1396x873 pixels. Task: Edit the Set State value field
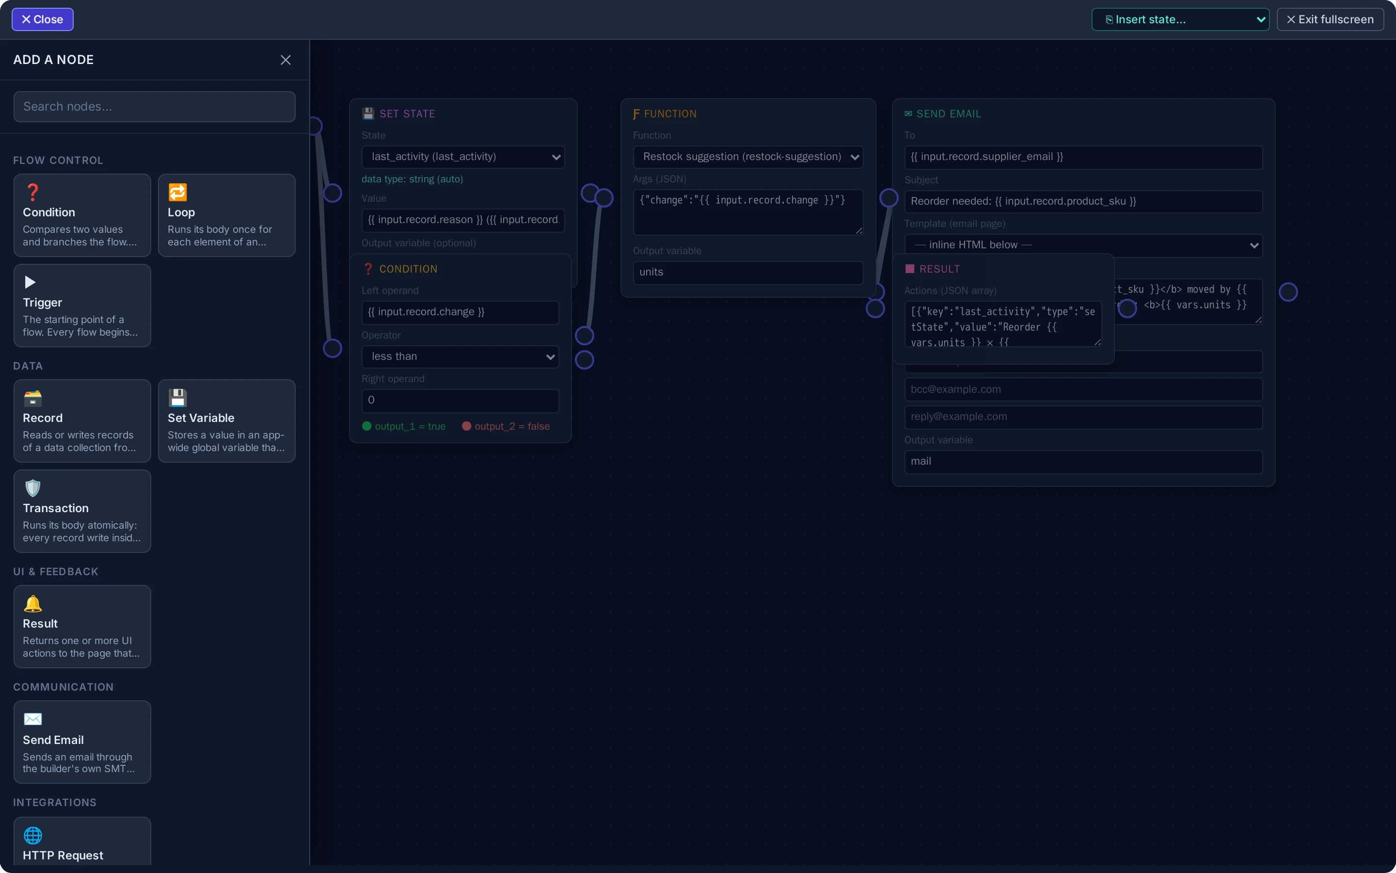(x=462, y=220)
